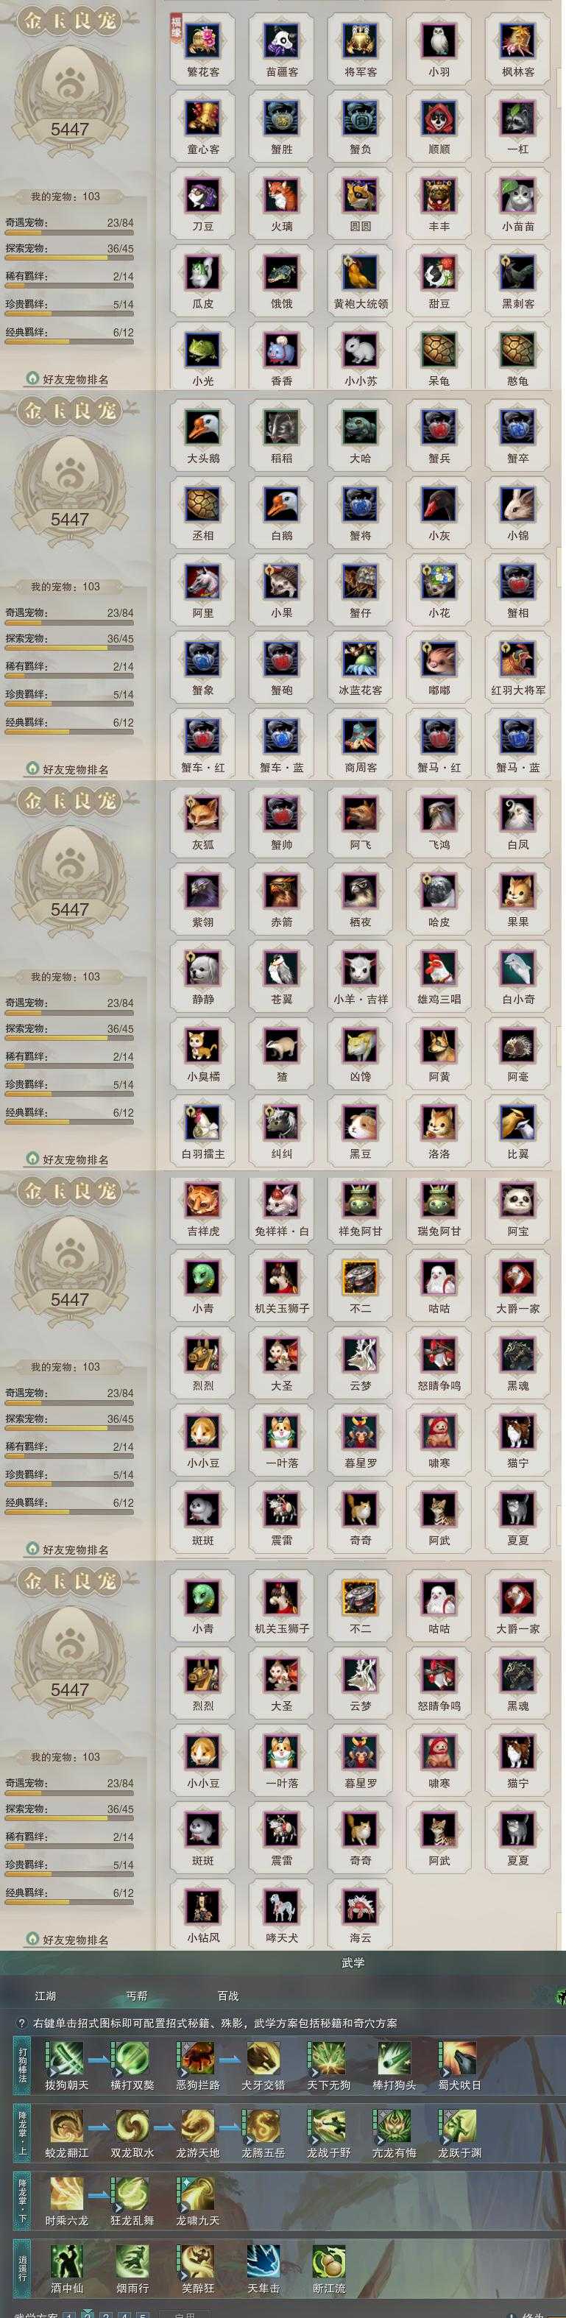This screenshot has width=566, height=2318.
Task: Select the 灰狐 fox pet
Action: (x=202, y=814)
